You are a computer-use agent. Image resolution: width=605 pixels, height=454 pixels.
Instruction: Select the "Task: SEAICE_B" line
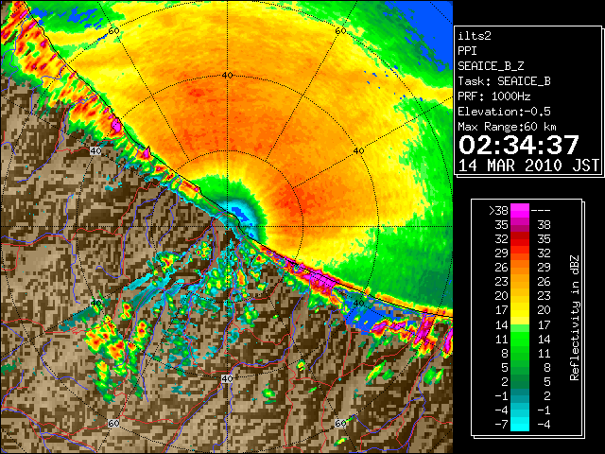504,81
